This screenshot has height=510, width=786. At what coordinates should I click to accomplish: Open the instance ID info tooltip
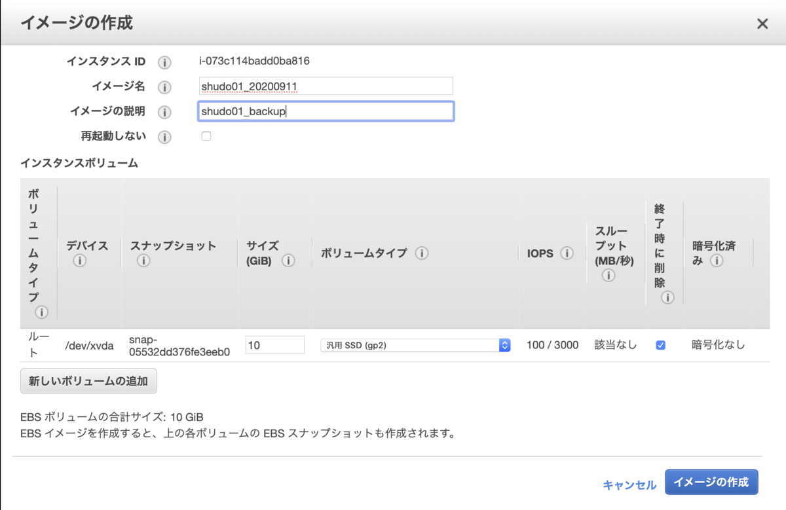(164, 62)
